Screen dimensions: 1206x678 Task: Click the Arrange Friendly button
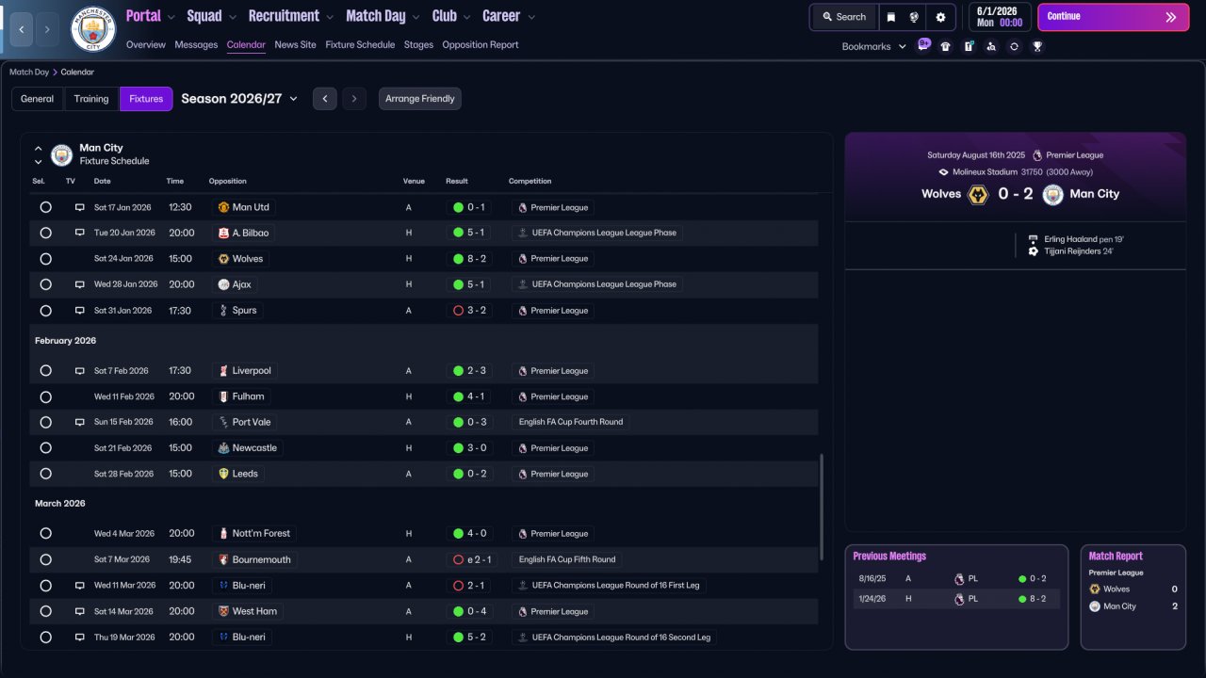click(420, 99)
